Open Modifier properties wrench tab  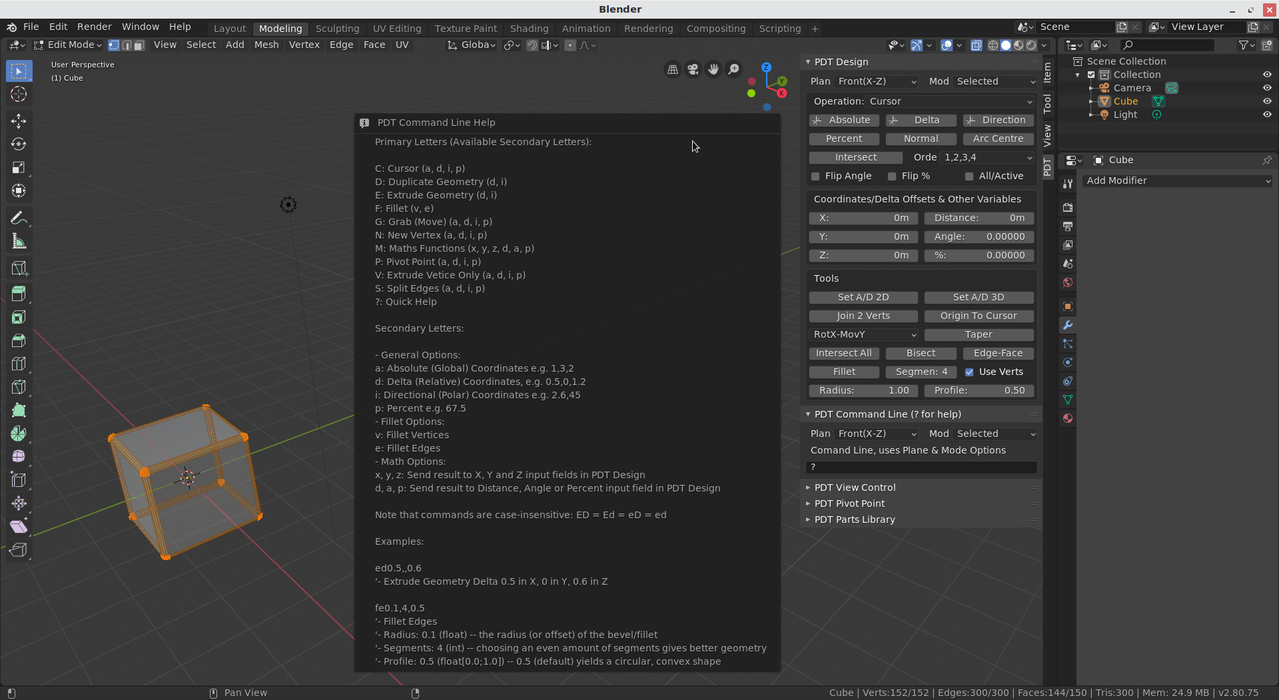point(1068,325)
